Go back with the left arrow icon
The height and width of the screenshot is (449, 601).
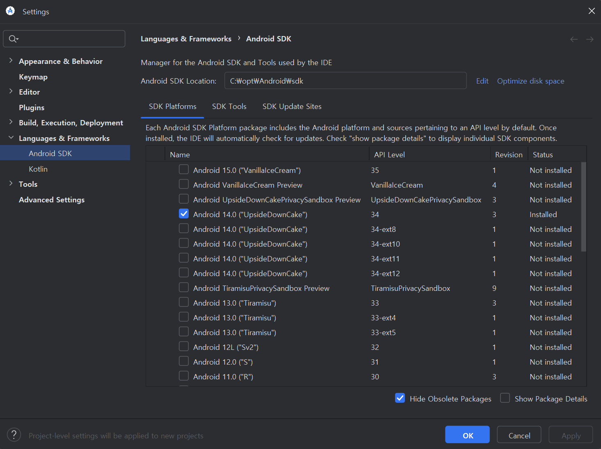pos(574,39)
